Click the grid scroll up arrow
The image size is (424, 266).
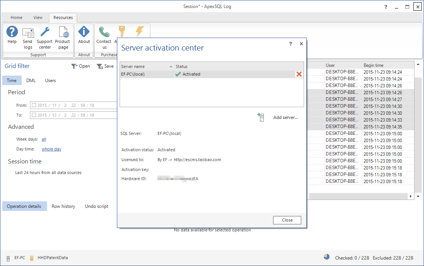coord(418,64)
